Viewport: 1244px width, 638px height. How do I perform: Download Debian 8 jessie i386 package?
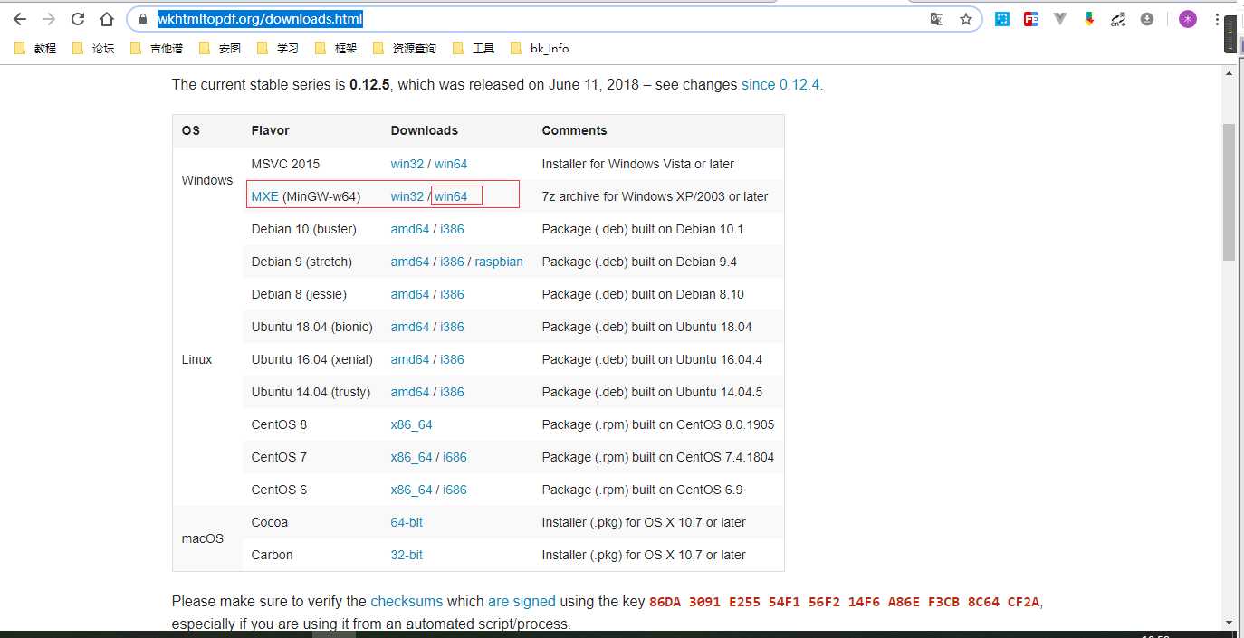452,294
